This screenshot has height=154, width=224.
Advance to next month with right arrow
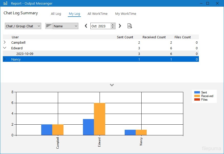[x=120, y=26]
